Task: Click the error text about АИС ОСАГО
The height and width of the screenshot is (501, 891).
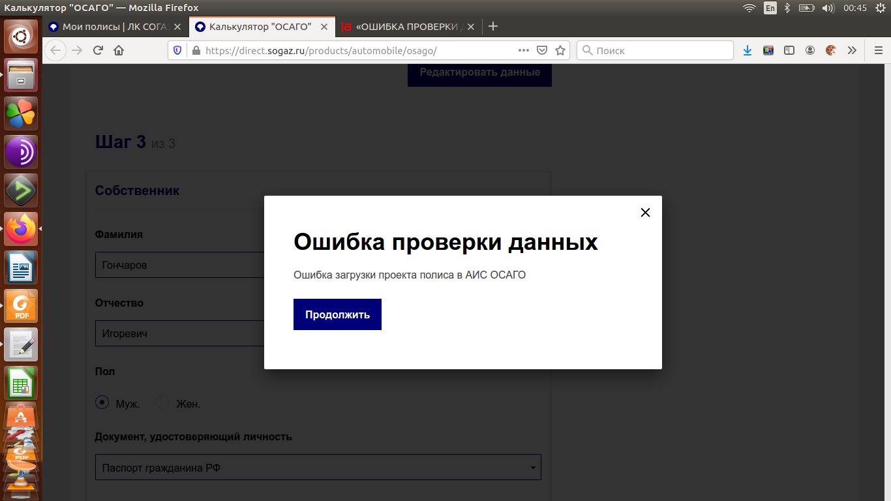Action: pos(410,275)
